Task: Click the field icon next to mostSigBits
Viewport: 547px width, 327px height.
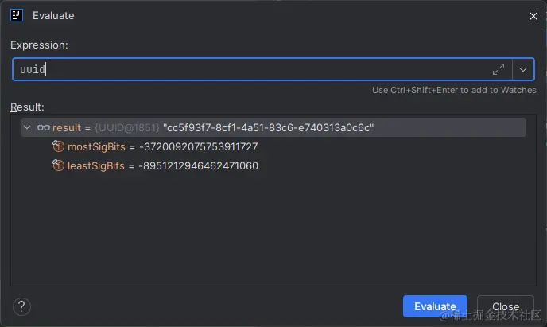Action: tap(58, 146)
